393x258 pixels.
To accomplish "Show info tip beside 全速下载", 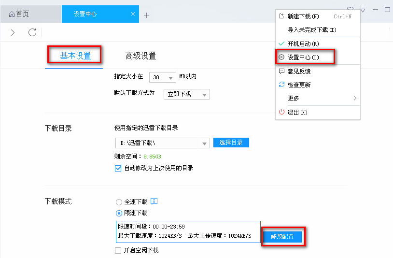I will tap(154, 201).
